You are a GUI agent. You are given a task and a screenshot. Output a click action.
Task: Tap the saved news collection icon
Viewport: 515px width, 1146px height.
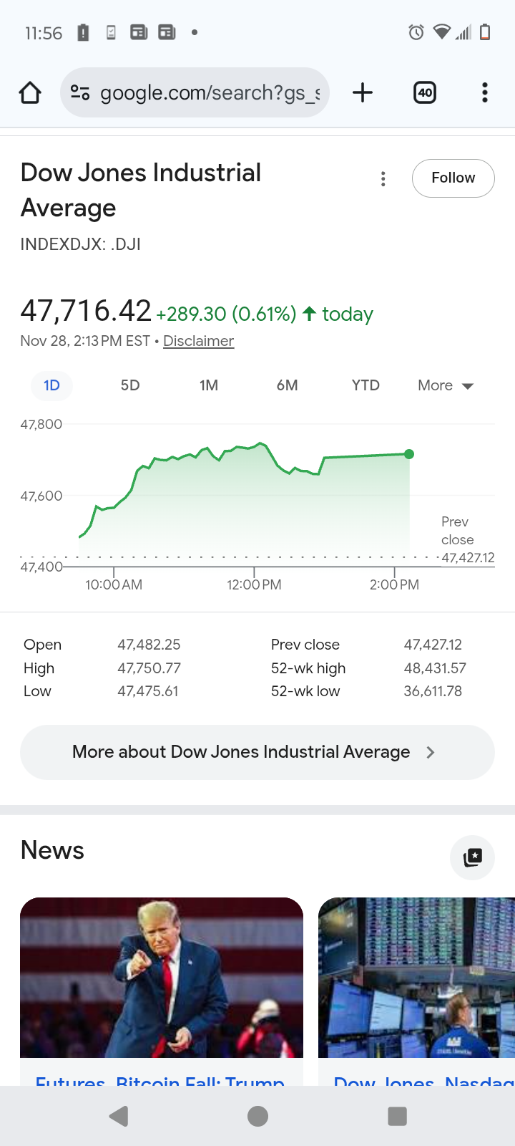click(472, 857)
